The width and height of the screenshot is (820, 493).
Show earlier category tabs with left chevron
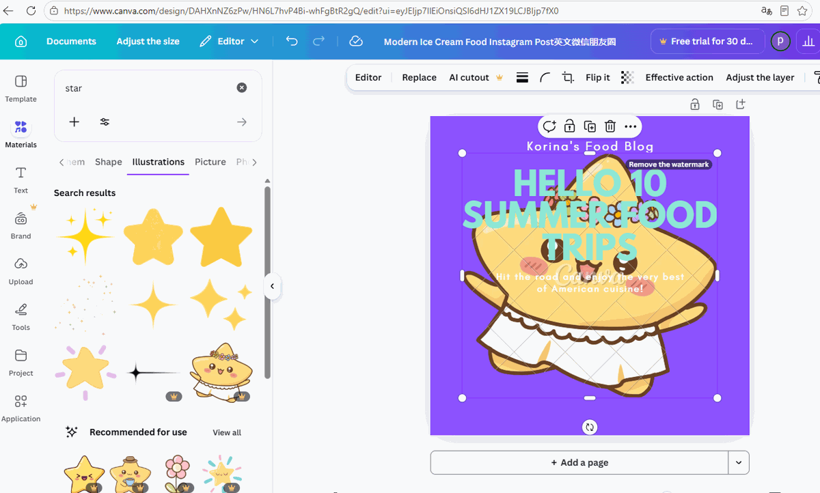coord(61,162)
